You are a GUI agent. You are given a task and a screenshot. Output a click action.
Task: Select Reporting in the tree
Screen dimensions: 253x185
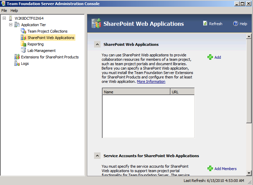click(36, 44)
